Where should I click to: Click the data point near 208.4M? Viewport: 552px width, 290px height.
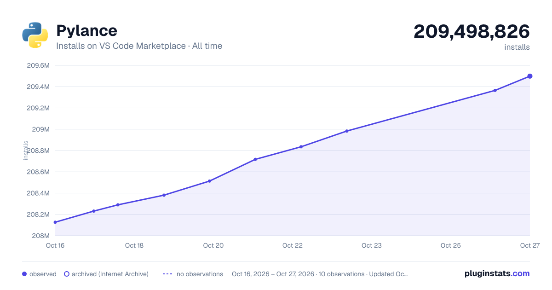pos(164,195)
